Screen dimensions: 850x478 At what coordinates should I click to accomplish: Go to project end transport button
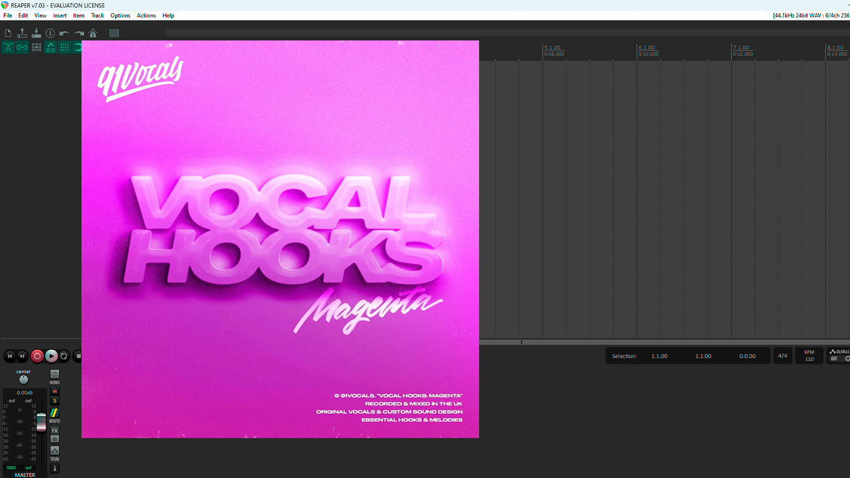(22, 356)
